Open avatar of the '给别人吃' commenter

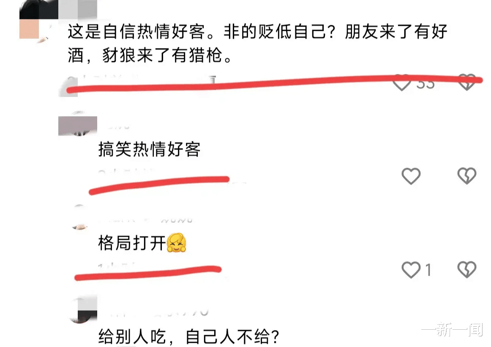coord(83,309)
